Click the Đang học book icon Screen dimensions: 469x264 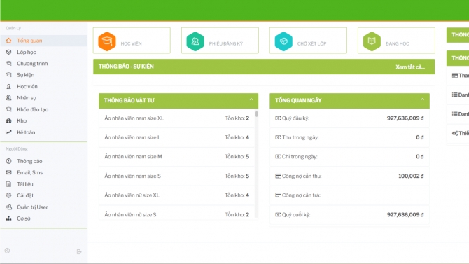coord(372,41)
